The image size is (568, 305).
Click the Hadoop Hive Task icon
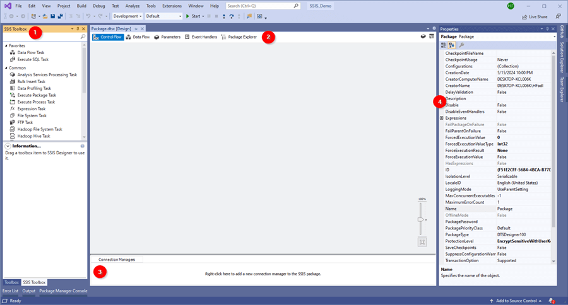(13, 136)
